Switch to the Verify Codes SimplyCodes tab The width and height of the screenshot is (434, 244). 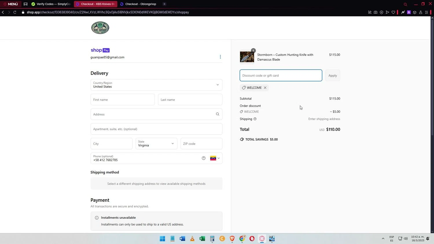point(51,4)
